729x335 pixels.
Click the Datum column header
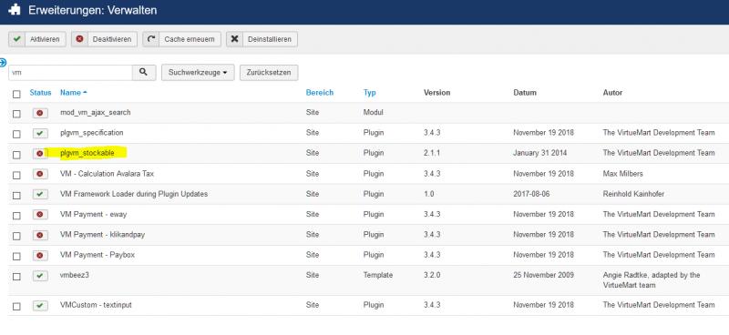(525, 93)
